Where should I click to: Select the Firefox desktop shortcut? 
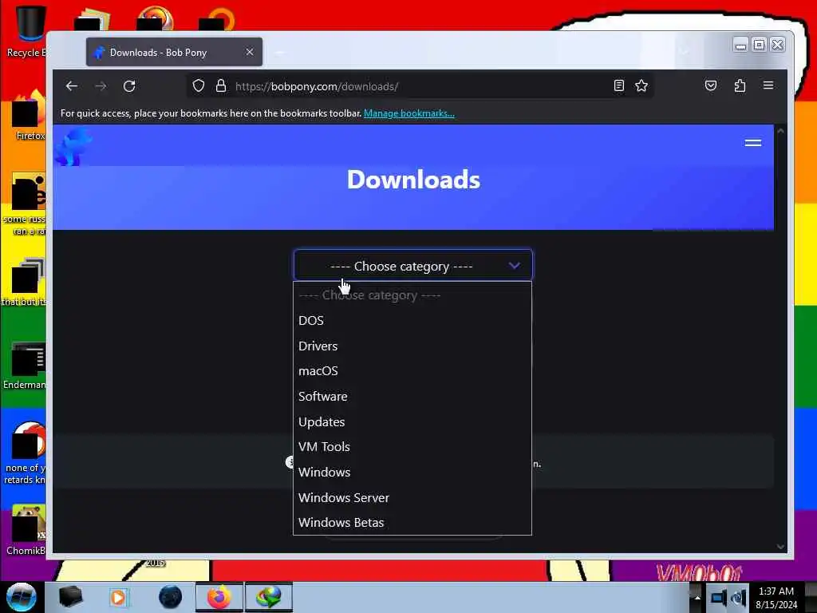pyautogui.click(x=27, y=115)
